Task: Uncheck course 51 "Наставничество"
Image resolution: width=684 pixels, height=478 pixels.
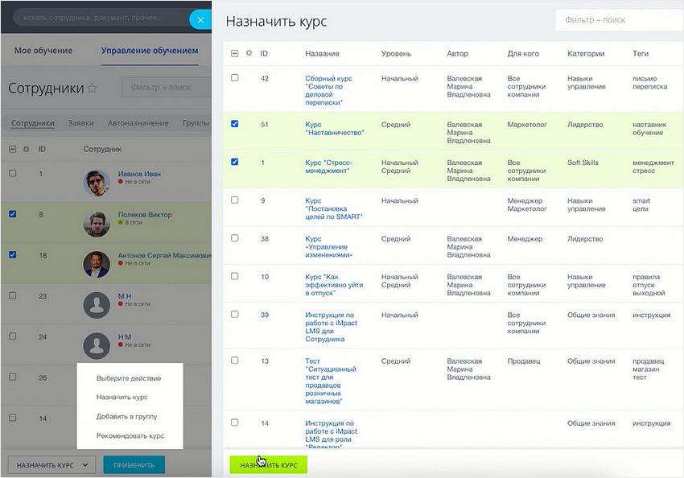Action: pos(234,125)
